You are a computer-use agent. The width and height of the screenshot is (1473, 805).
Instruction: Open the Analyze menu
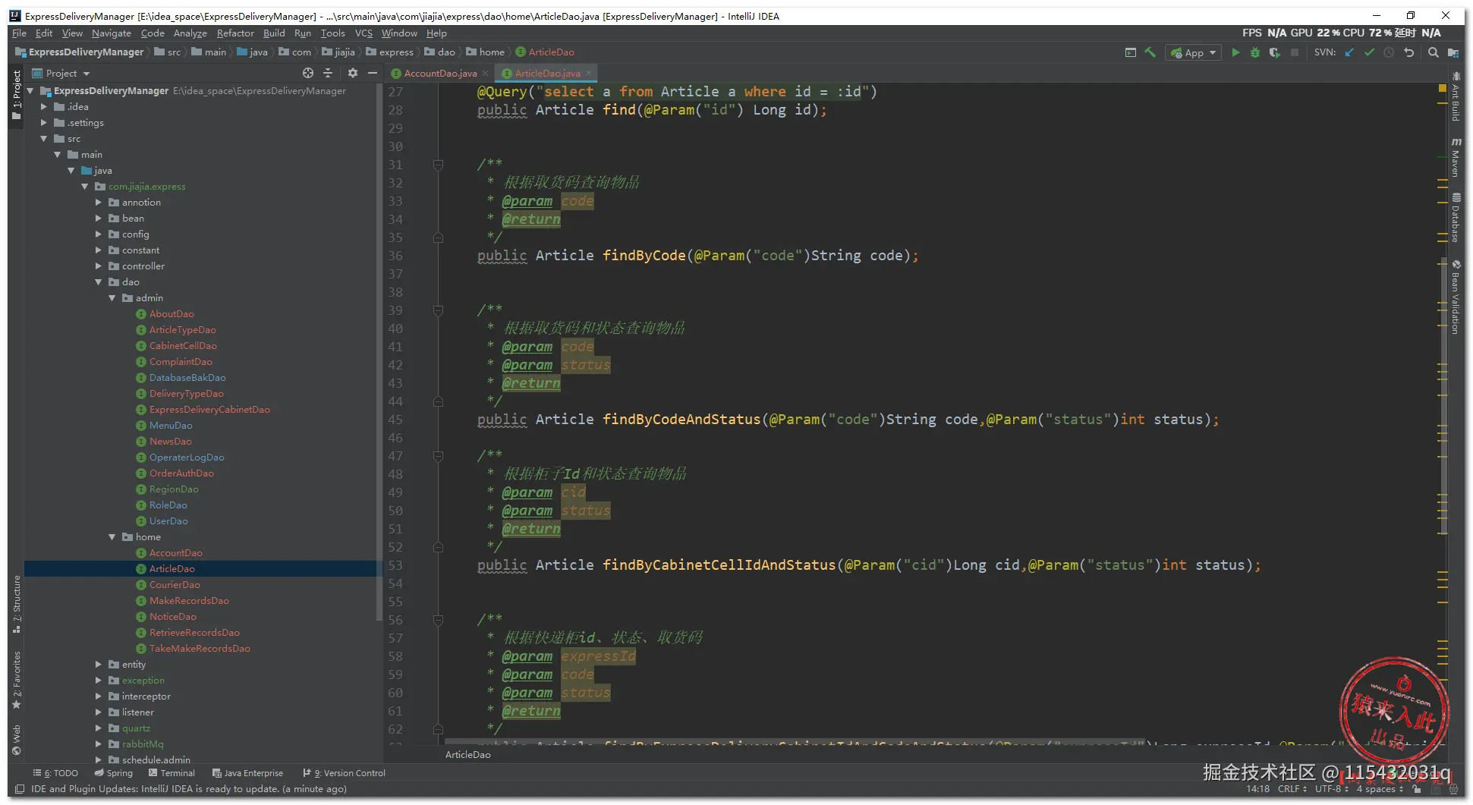[190, 33]
